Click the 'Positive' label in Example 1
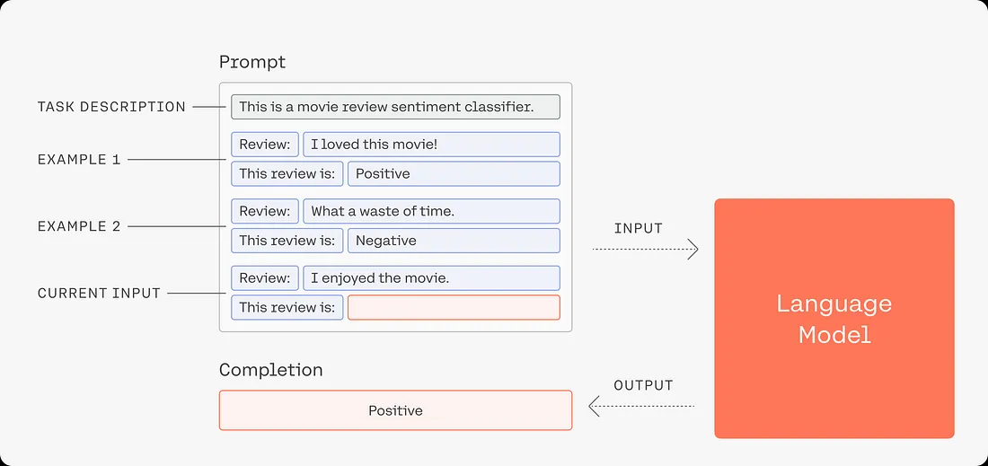The height and width of the screenshot is (466, 988). coord(453,174)
